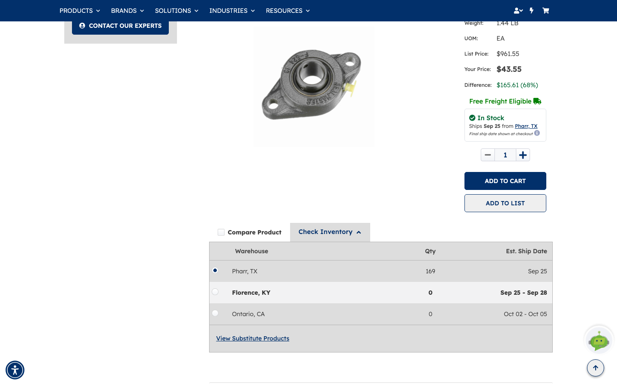Follow the Pharr, TX ship-from link
Screen dimensions: 617x385
[x=526, y=126]
